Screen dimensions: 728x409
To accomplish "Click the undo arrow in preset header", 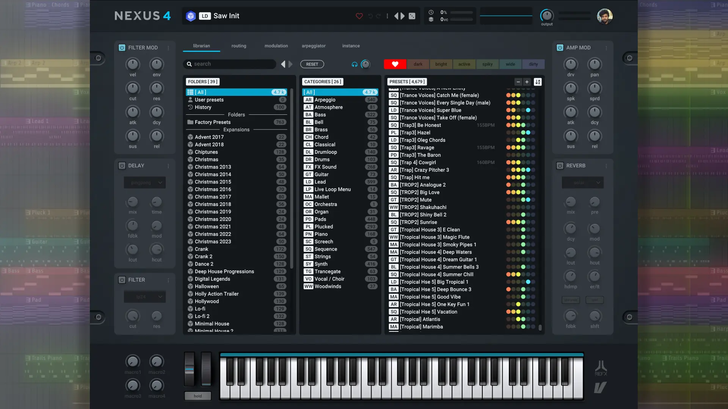I will (370, 16).
